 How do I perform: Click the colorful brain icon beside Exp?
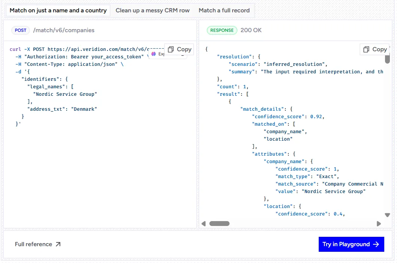154,54
